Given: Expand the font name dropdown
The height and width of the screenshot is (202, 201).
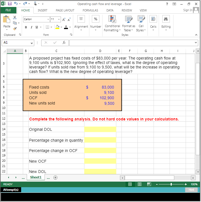Looking at the screenshot, I should (x=48, y=19).
